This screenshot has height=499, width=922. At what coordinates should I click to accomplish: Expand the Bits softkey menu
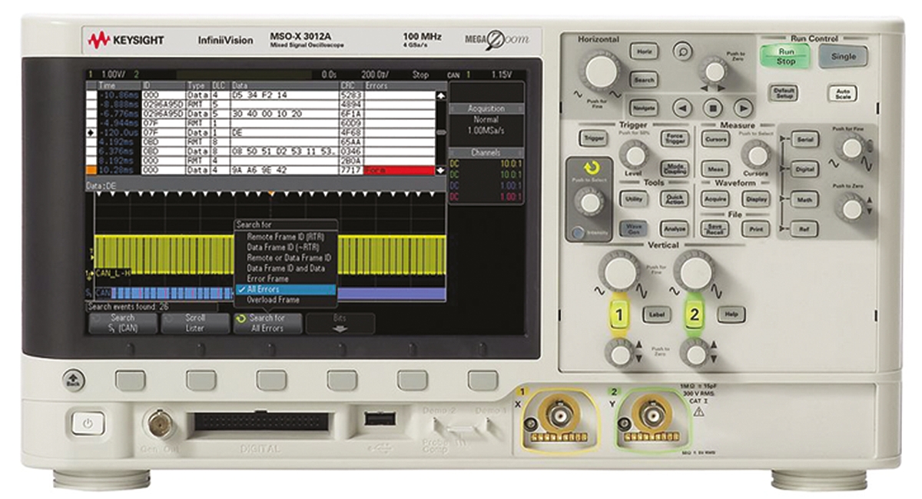click(340, 323)
